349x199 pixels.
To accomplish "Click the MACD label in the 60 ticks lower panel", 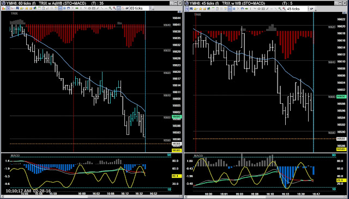I will click(15, 156).
